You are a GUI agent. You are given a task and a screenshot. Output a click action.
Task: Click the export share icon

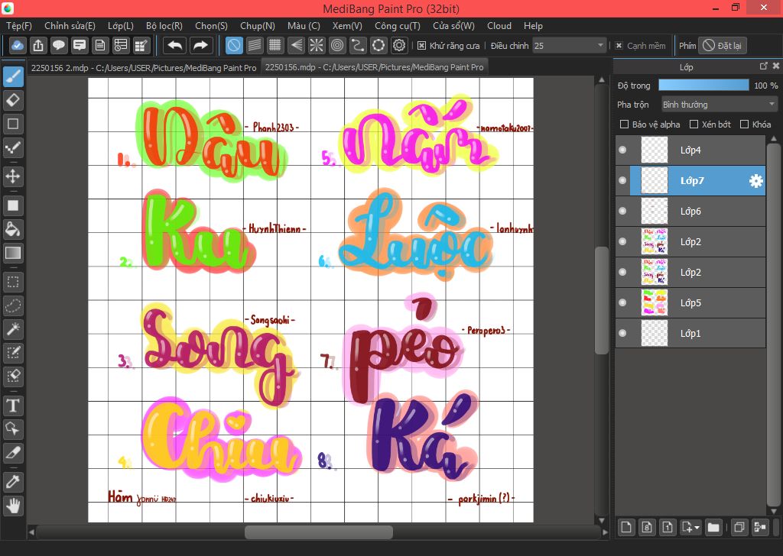click(38, 46)
